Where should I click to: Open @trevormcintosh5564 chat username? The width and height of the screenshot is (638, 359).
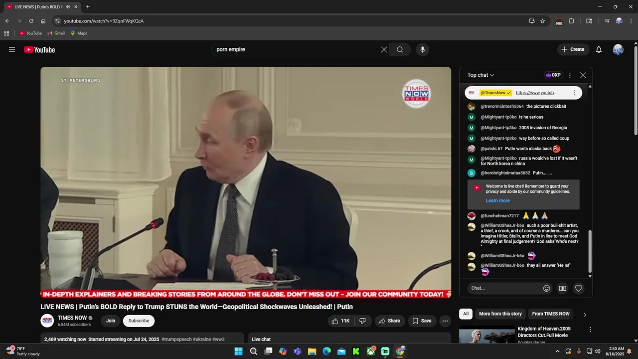(x=502, y=107)
